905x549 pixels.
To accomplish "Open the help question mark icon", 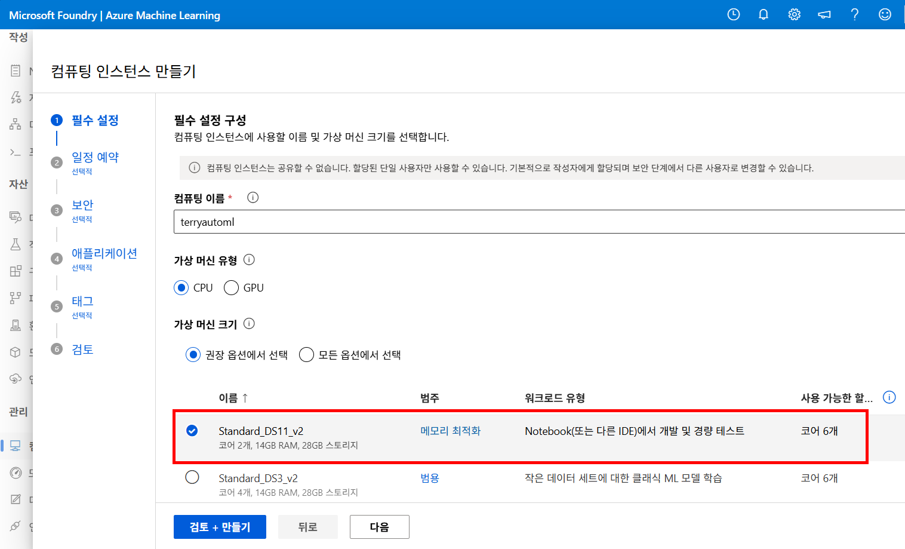I will [855, 14].
